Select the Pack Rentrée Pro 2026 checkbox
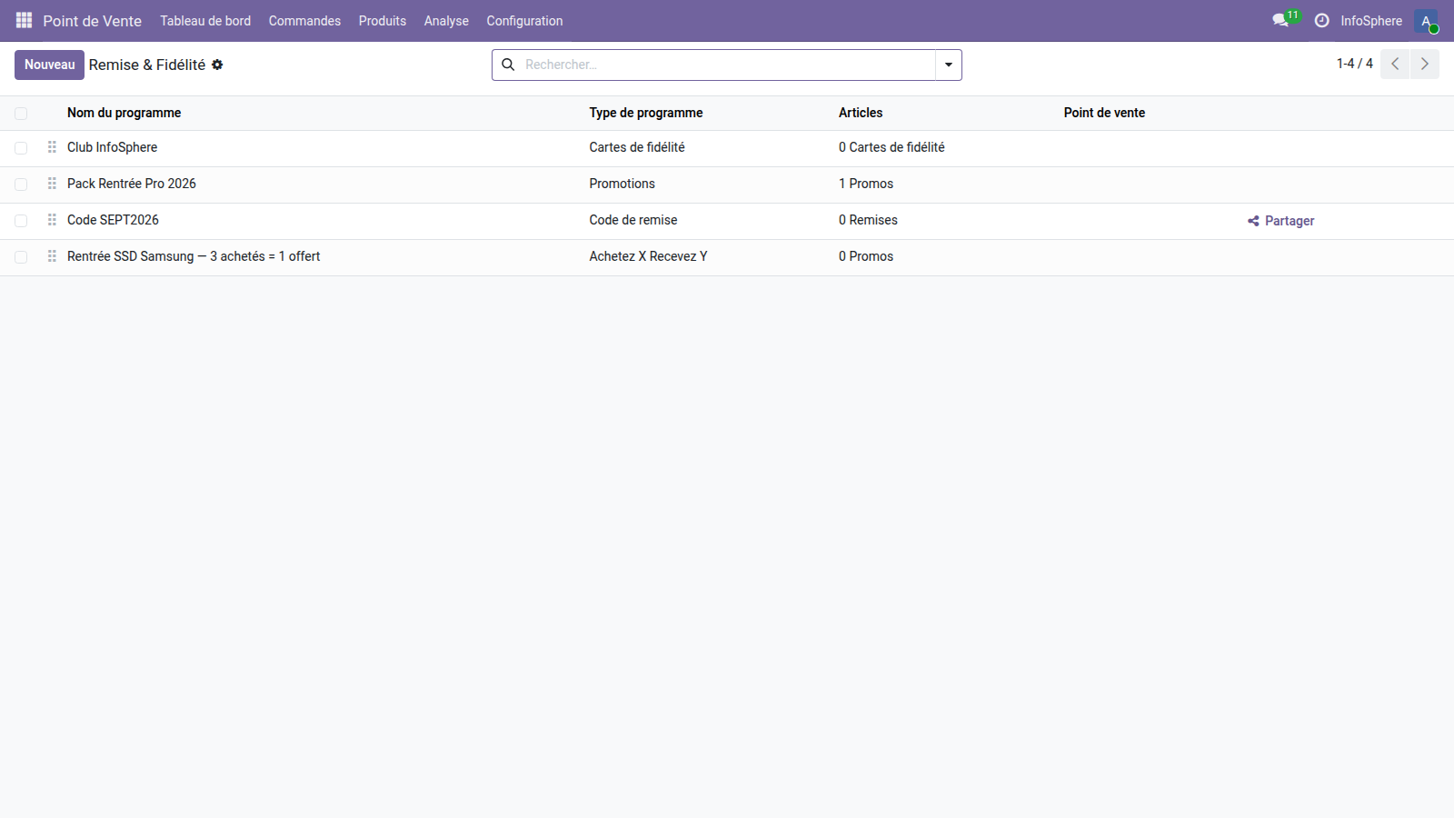 point(21,185)
